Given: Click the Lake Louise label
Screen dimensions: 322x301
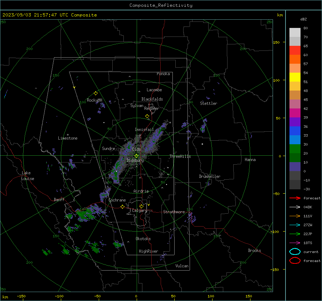Looking at the screenshot, I should 28,176.
